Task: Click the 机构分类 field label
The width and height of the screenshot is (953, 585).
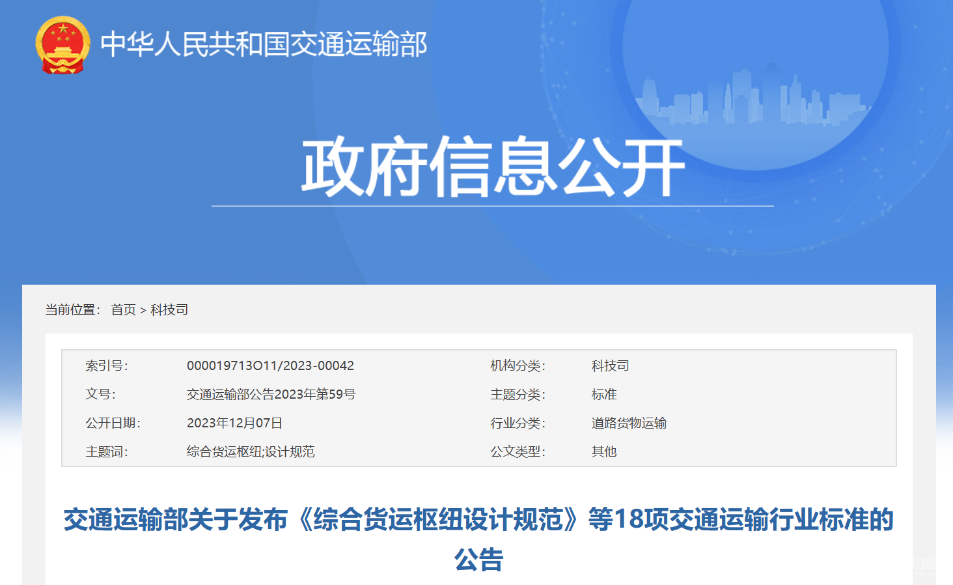Action: pos(518,365)
